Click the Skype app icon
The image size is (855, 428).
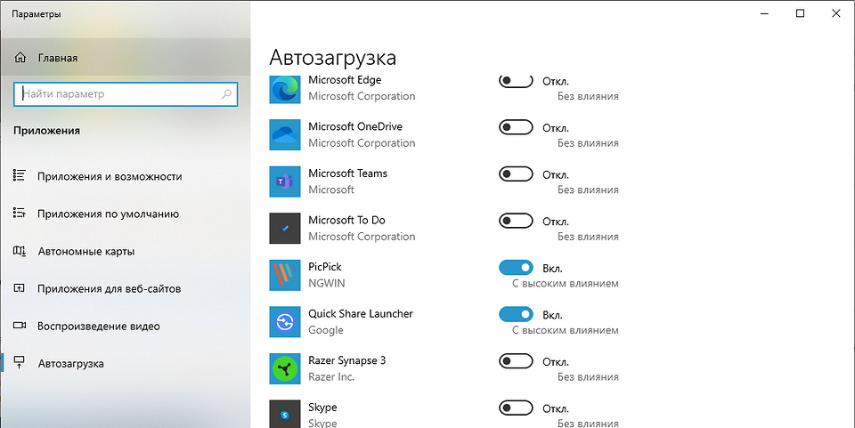[x=285, y=414]
